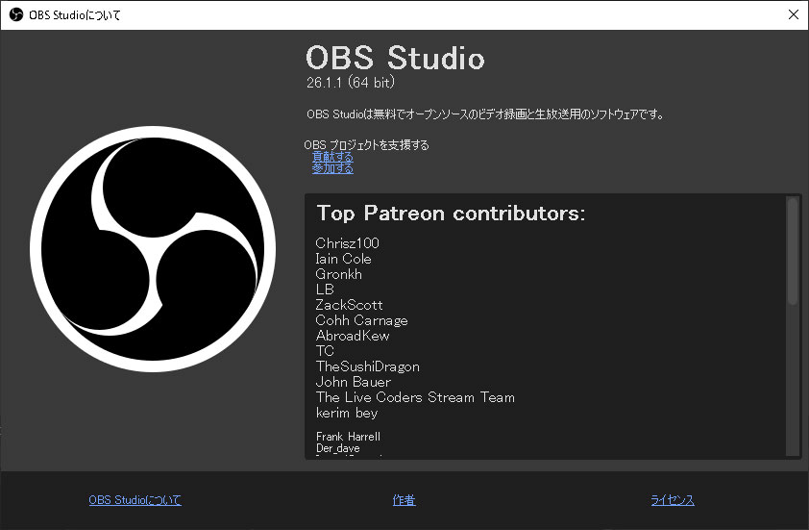Select The Live Coders Stream Team
The width and height of the screenshot is (809, 530).
pyautogui.click(x=415, y=397)
